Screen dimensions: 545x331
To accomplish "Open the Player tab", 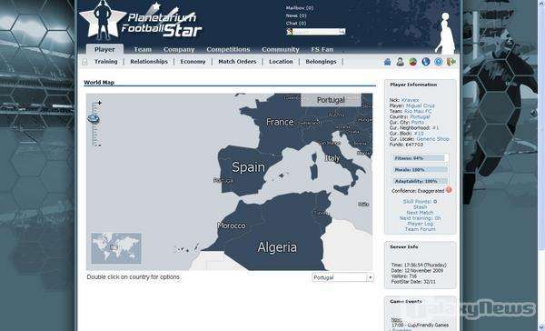I will [104, 49].
